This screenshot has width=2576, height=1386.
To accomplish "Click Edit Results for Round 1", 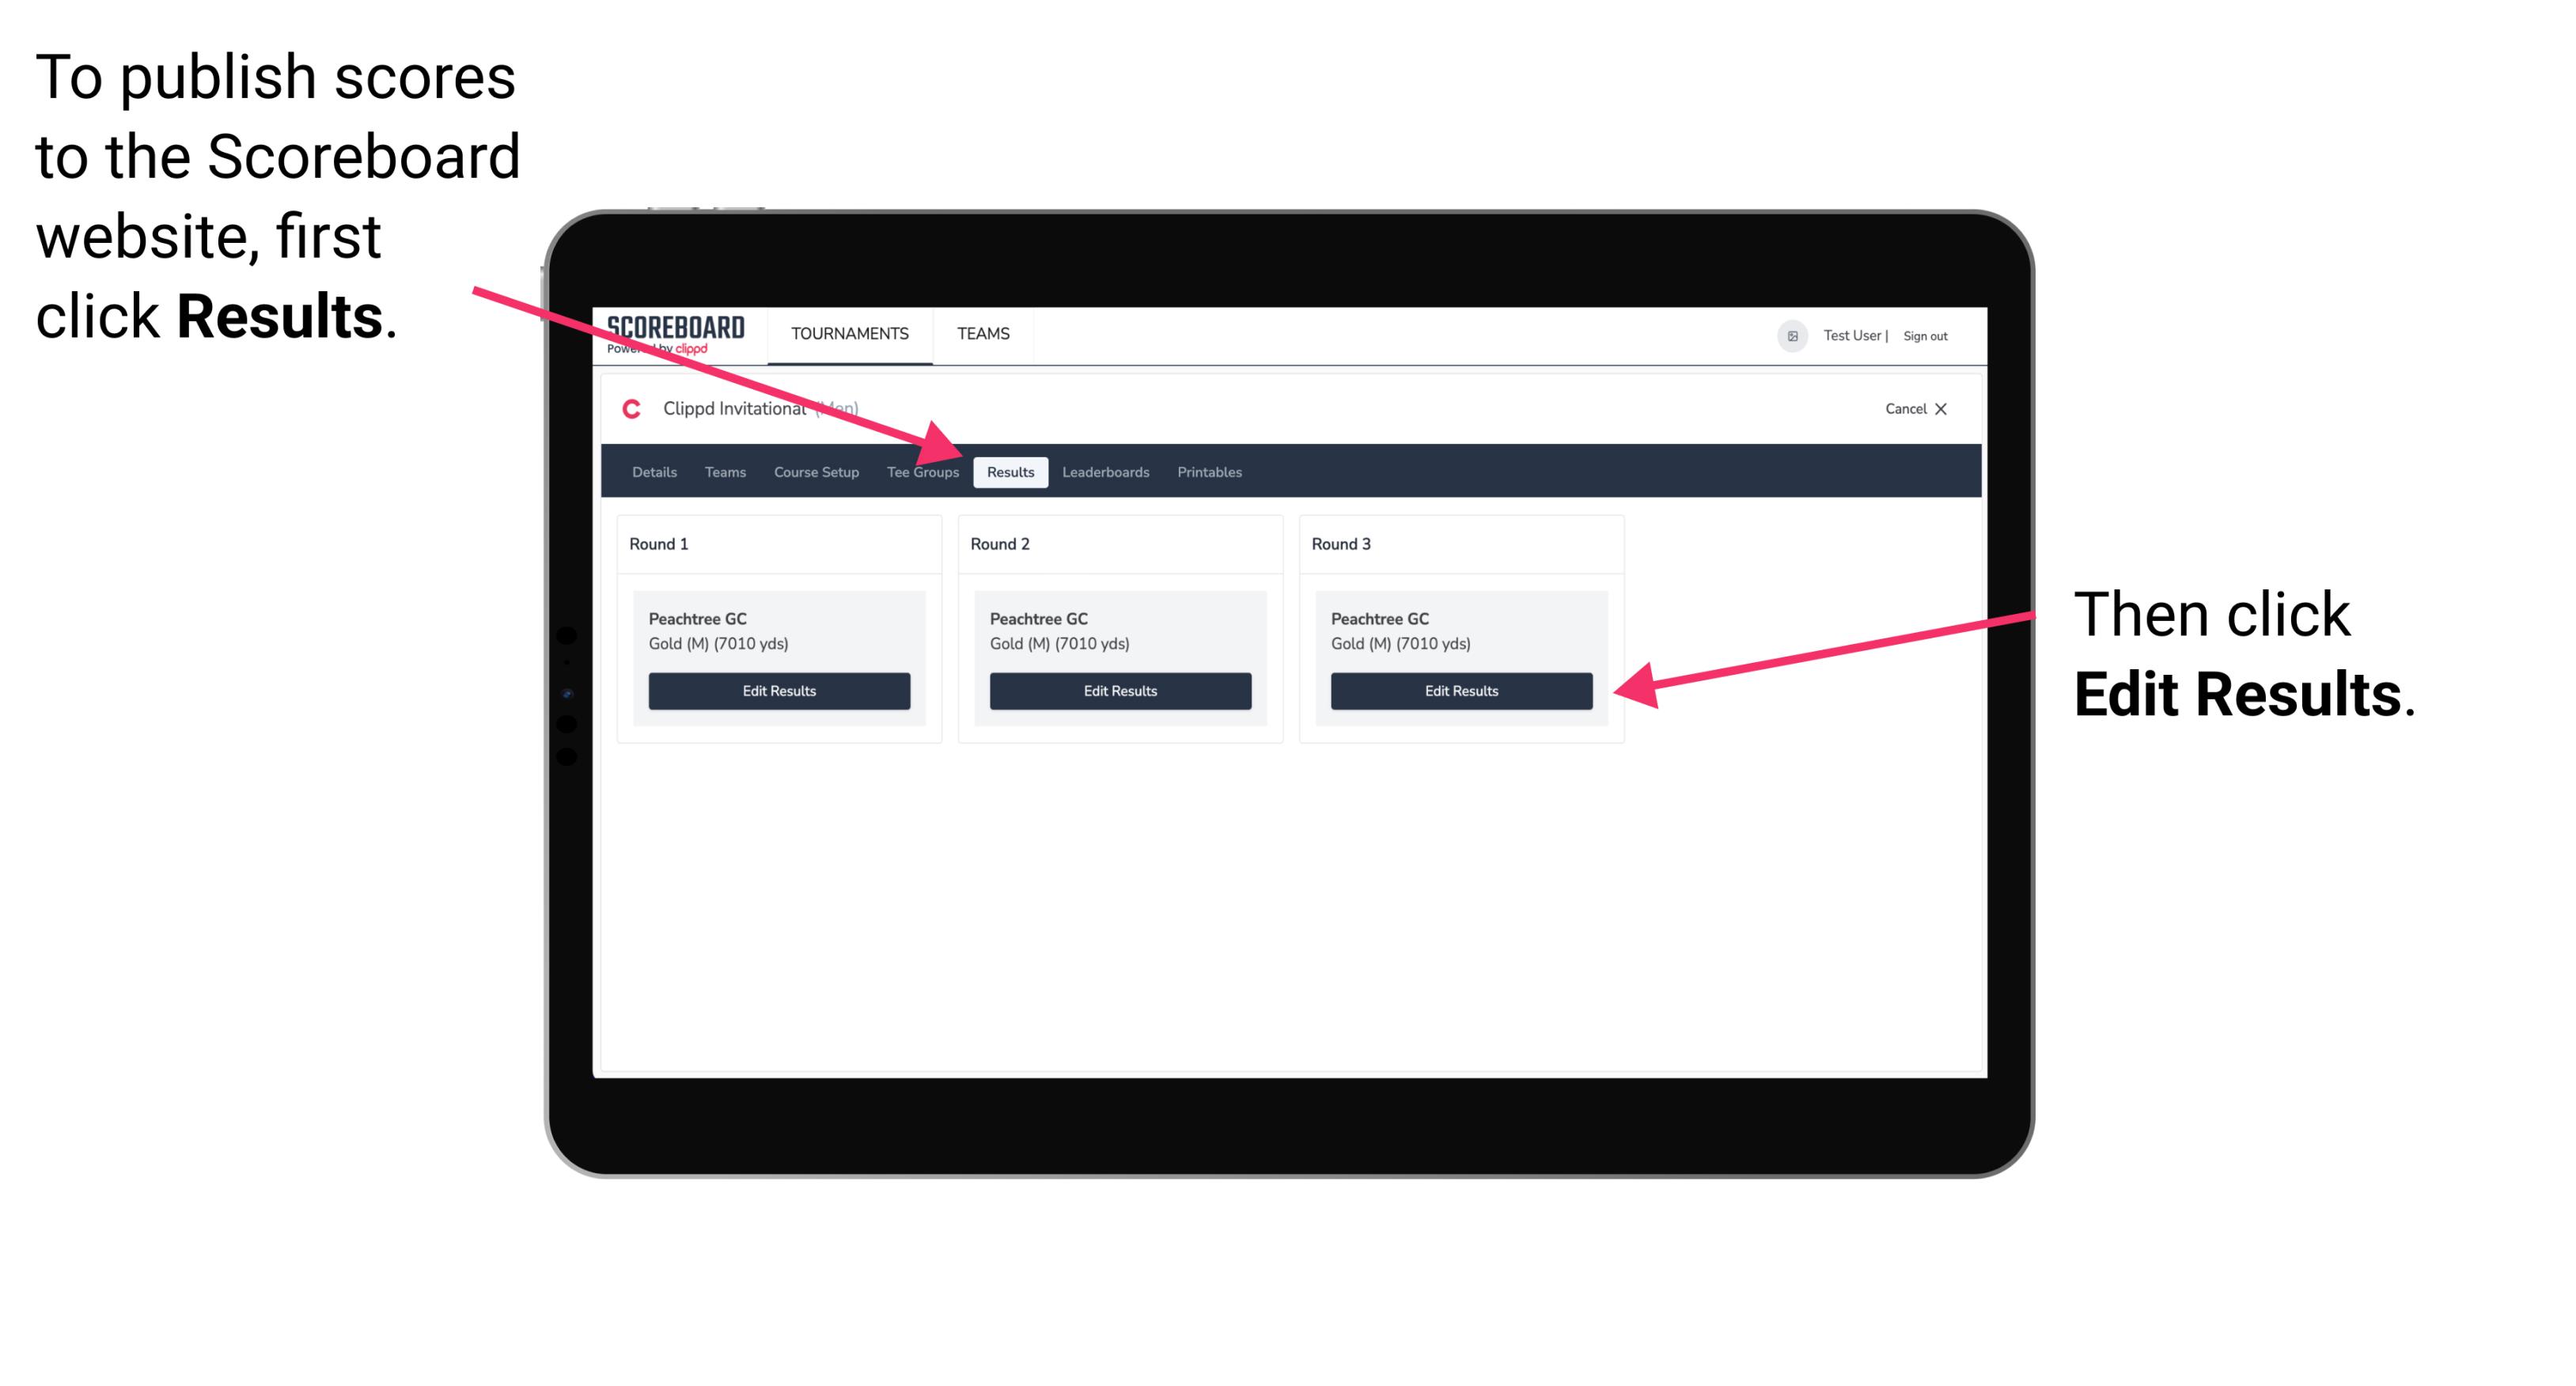I will tap(780, 691).
